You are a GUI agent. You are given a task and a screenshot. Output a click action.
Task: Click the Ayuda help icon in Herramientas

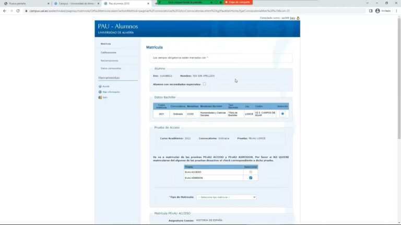coord(100,86)
